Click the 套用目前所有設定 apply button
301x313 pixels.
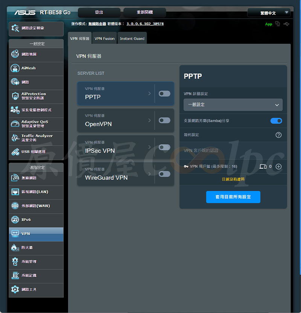pyautogui.click(x=233, y=197)
